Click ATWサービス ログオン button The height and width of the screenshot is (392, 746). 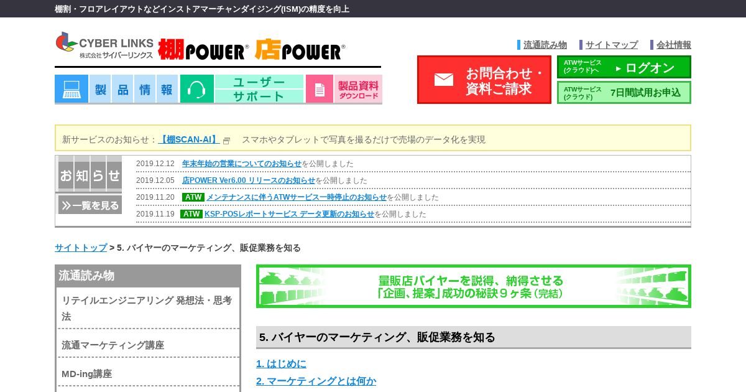click(x=624, y=67)
